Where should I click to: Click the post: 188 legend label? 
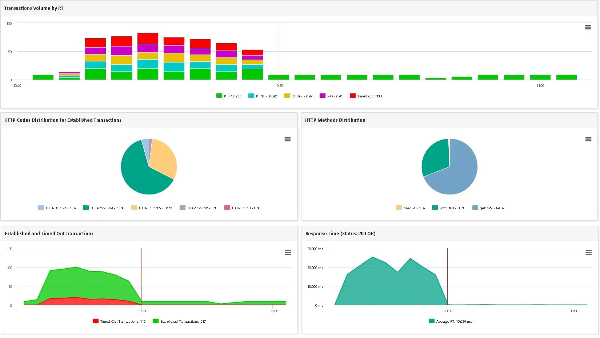click(x=452, y=208)
